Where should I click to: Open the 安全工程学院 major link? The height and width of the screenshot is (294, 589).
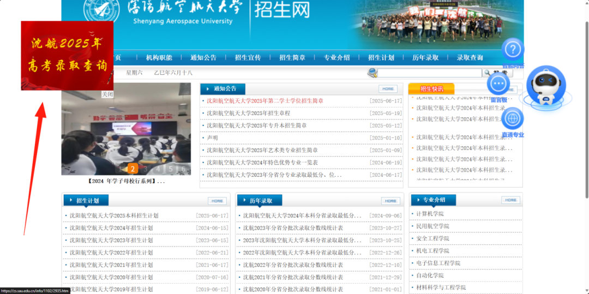coord(432,238)
